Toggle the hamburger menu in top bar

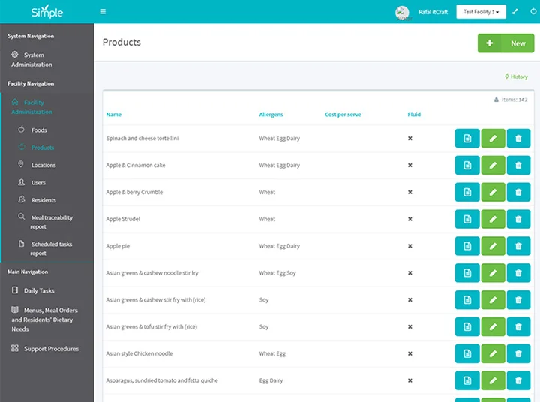[103, 12]
